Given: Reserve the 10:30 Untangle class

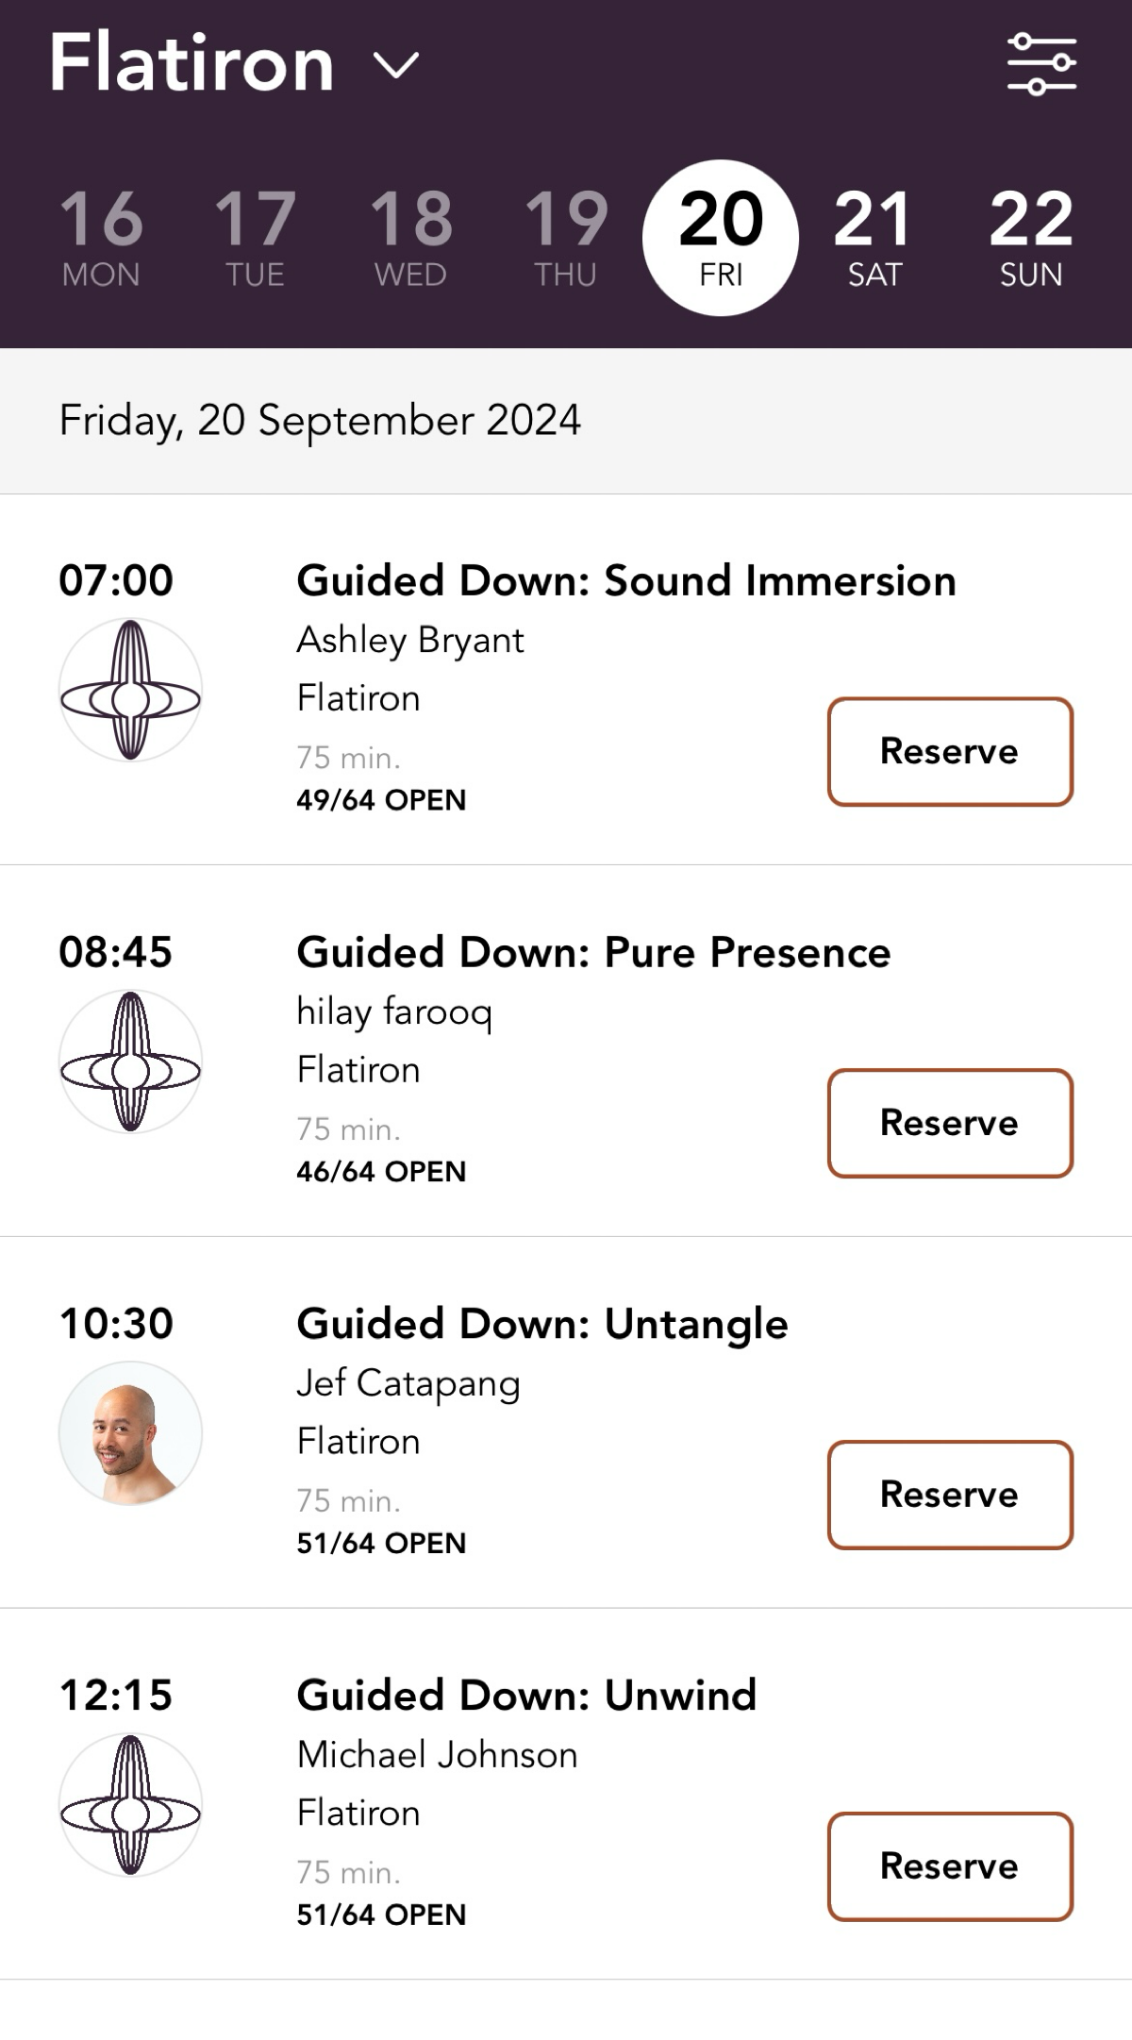Looking at the screenshot, I should pos(950,1495).
